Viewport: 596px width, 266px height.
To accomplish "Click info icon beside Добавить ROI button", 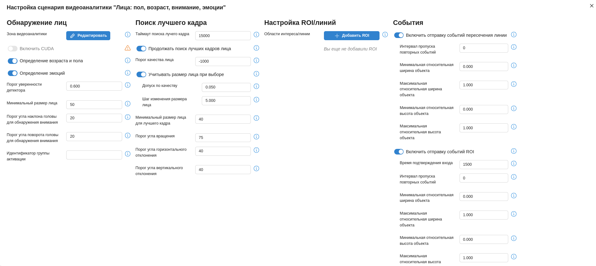I will point(385,35).
